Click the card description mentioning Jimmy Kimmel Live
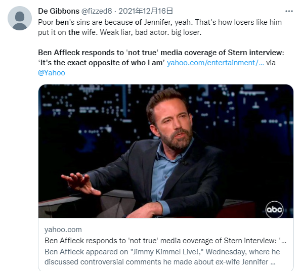The height and width of the screenshot is (271, 301). [162, 257]
